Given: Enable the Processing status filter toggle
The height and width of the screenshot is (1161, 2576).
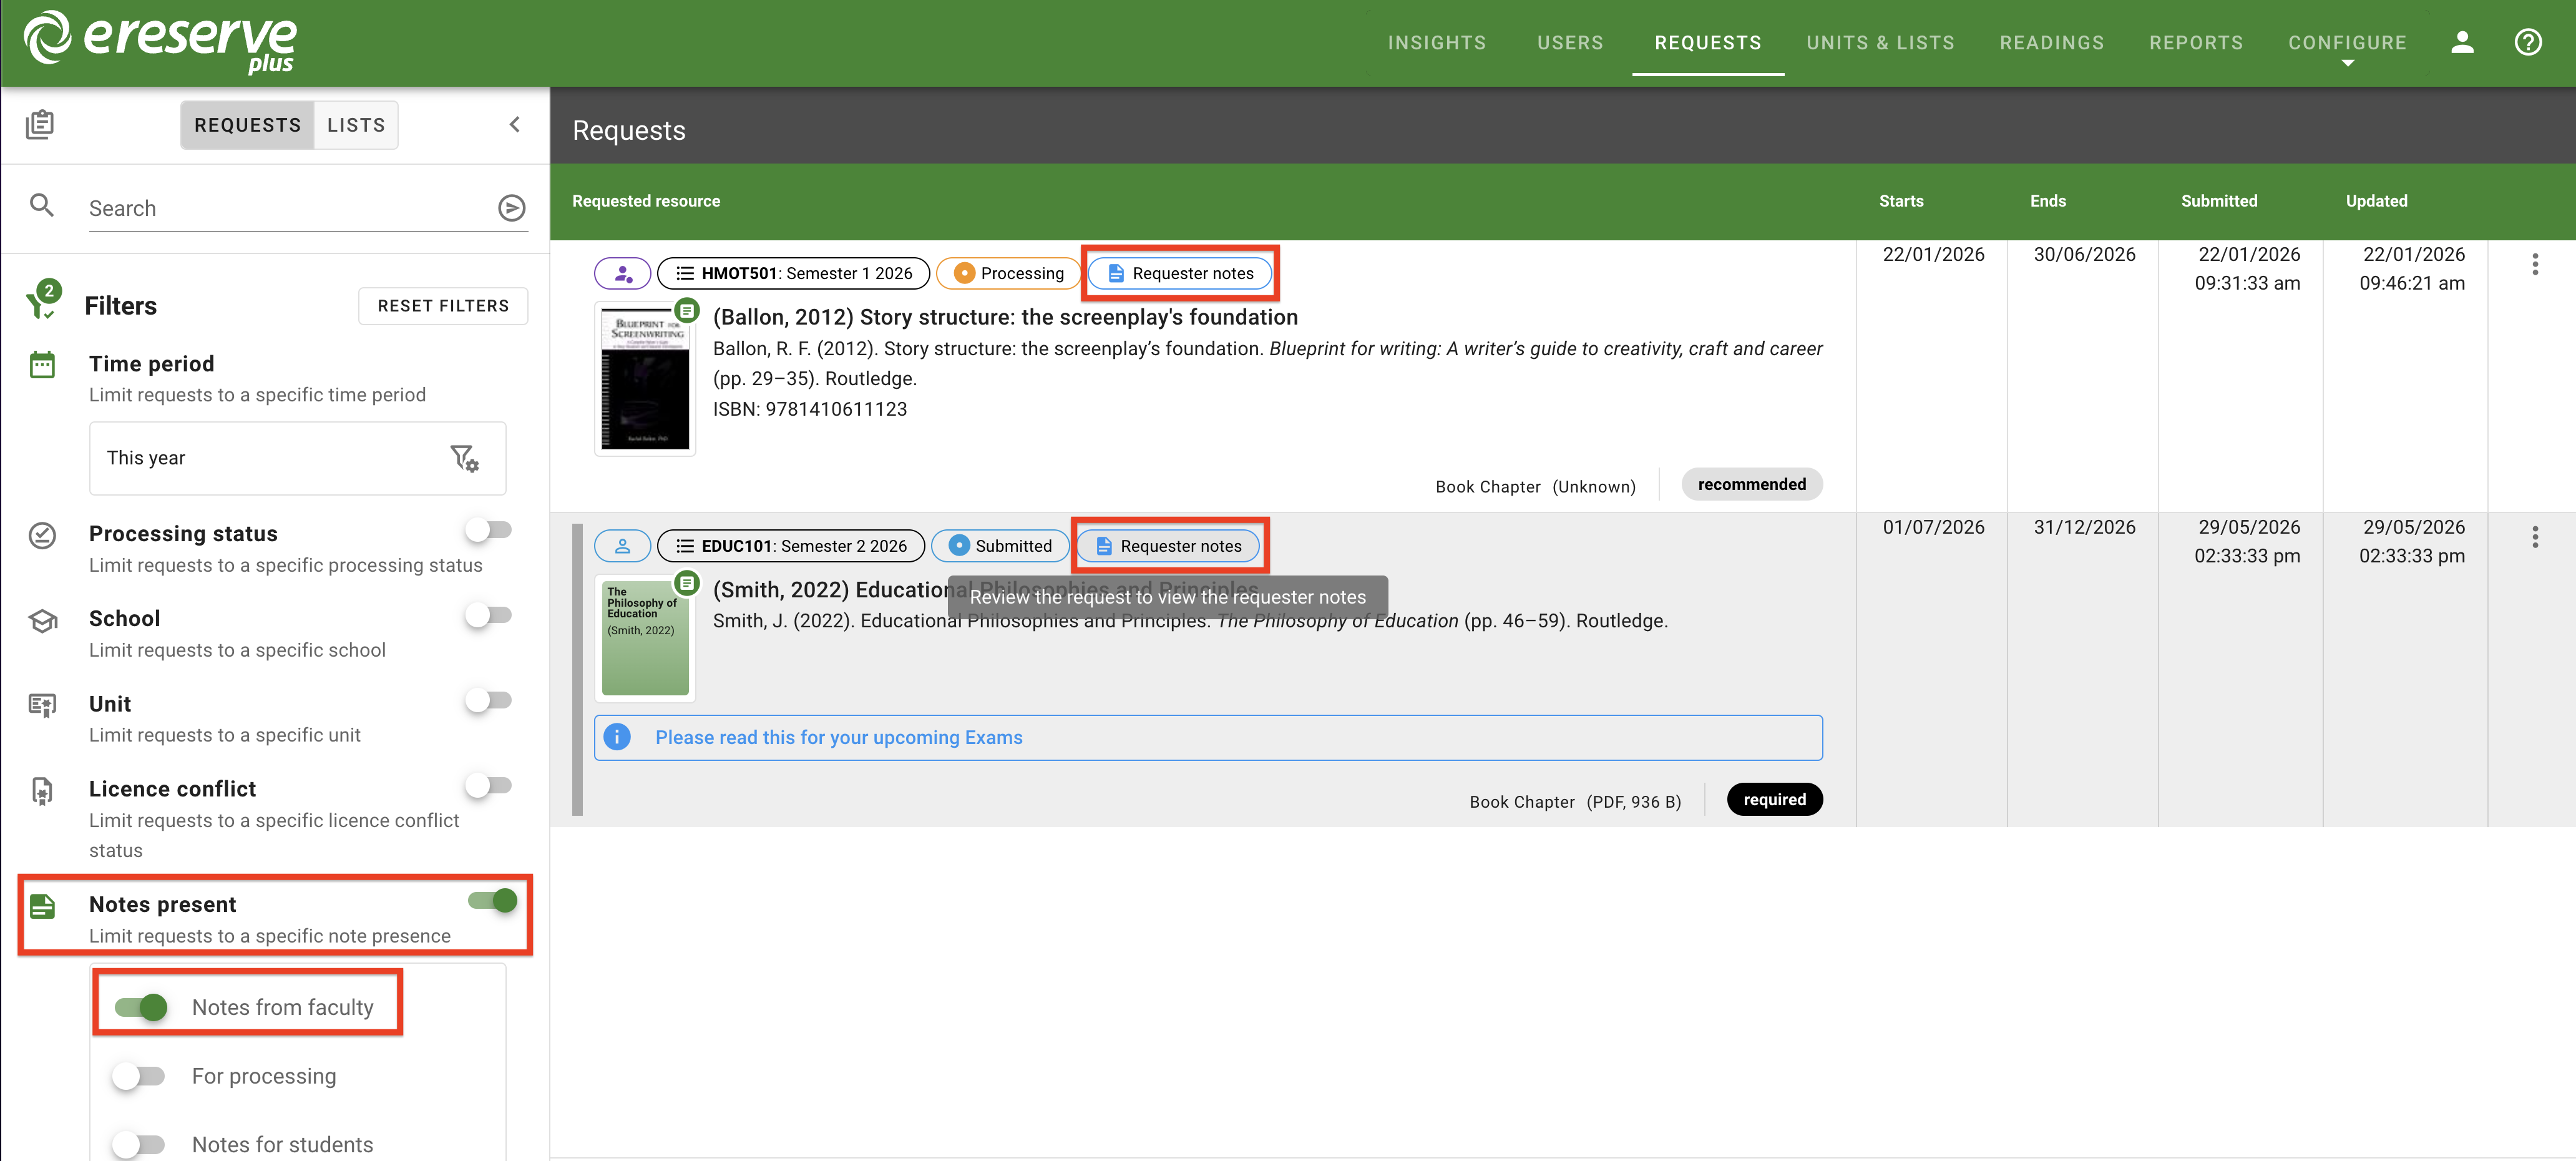Looking at the screenshot, I should click(x=489, y=530).
